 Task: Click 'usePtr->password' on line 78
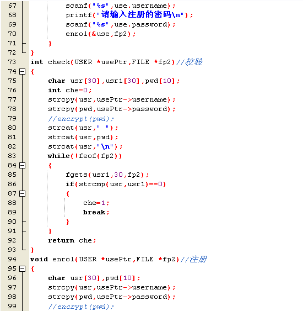(x=132, y=109)
